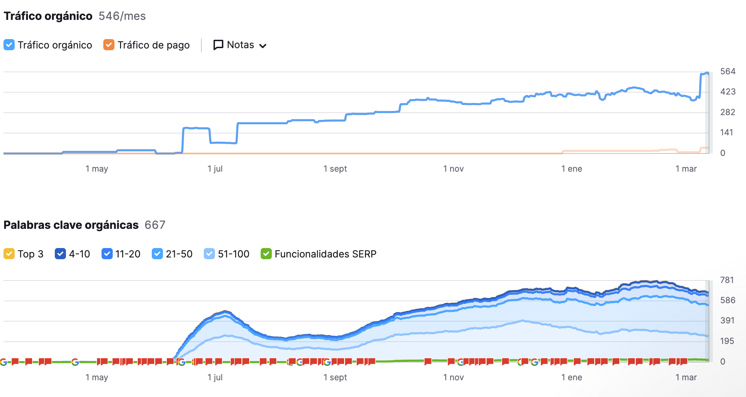Hide the 4-10 positions series
The width and height of the screenshot is (746, 397).
[60, 254]
